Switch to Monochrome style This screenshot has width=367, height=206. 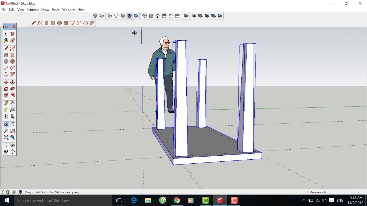click(136, 16)
